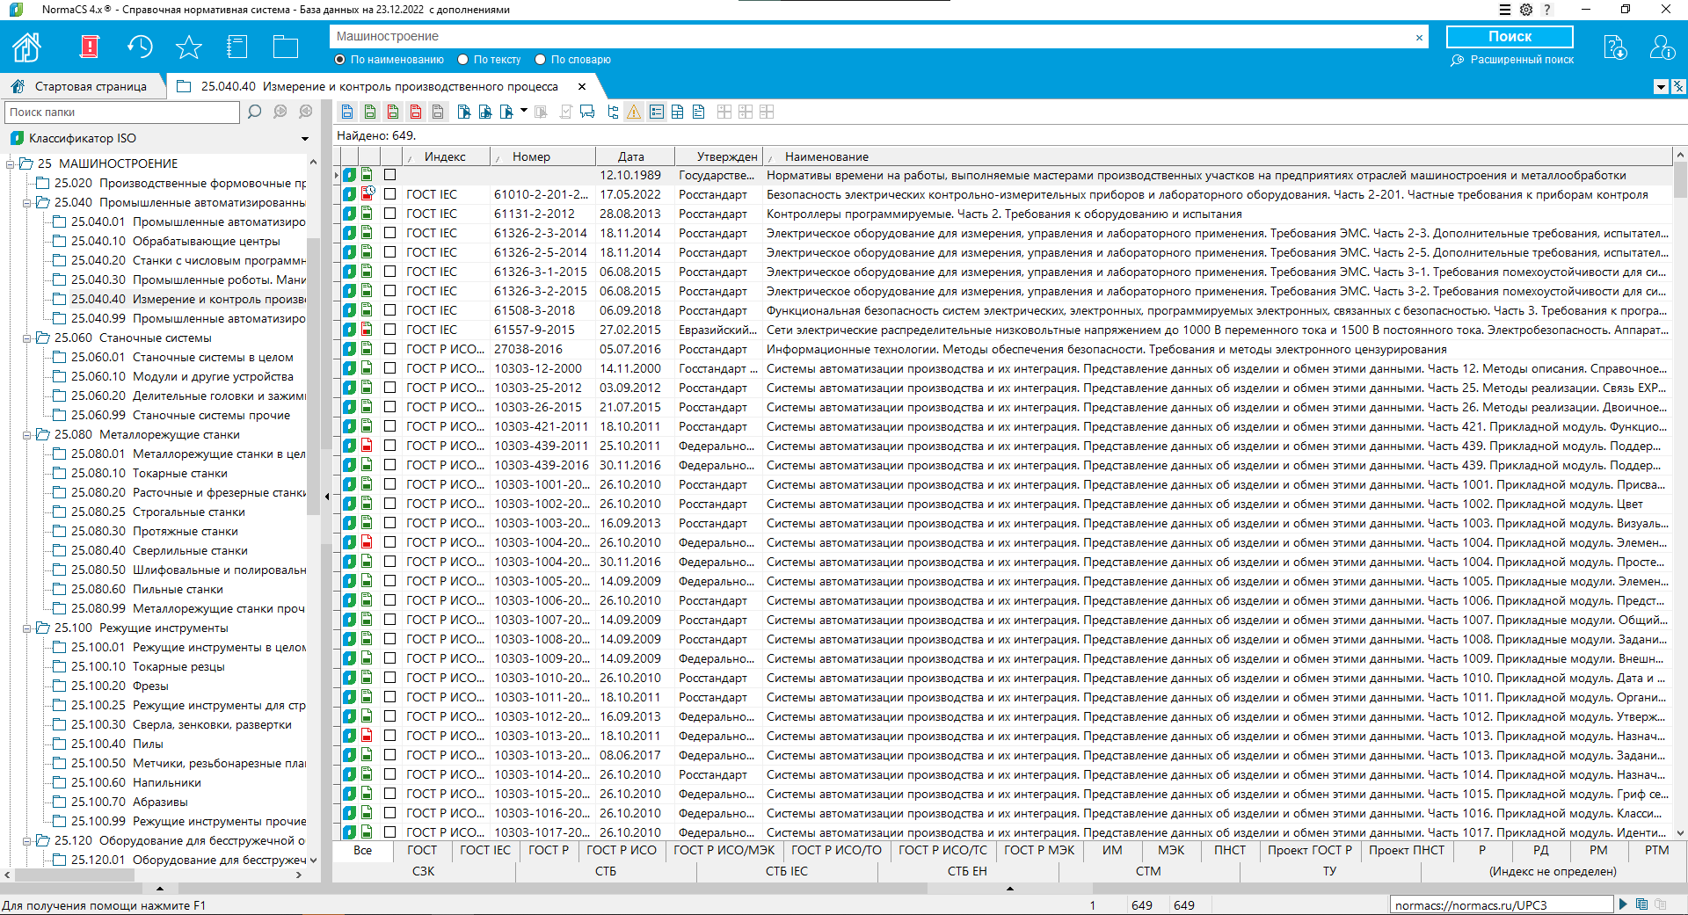Screen dimensions: 1688x915
Task: Open the red document alerts icon
Action: click(x=89, y=47)
